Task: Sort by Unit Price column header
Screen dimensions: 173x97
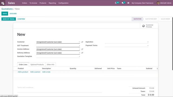Action: 111,68
